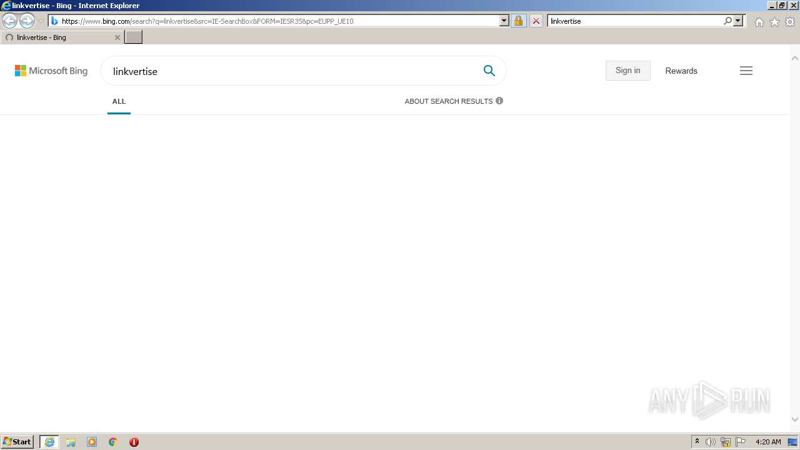Sign in to Bing account
The height and width of the screenshot is (450, 800).
[x=627, y=71]
